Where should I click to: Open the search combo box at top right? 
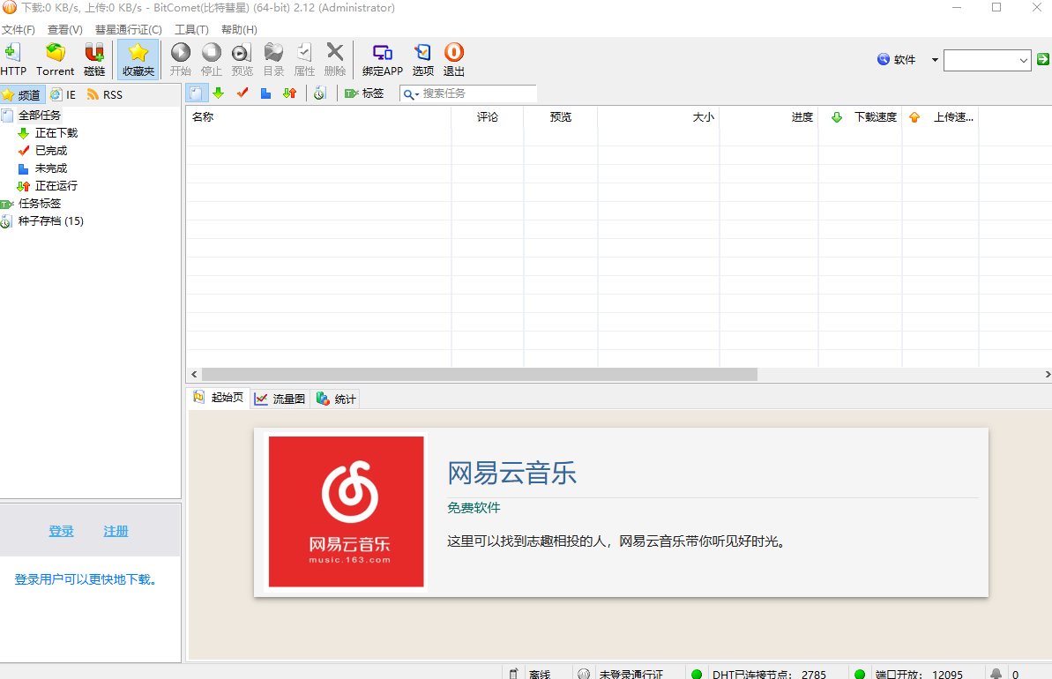coord(987,60)
